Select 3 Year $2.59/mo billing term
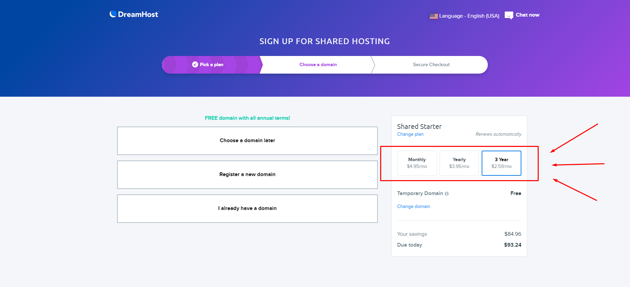The height and width of the screenshot is (287, 630). 501,163
